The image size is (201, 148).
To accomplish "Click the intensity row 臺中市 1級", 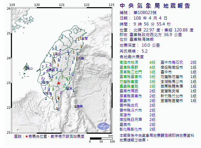I will pyautogui.click(x=179, y=72).
